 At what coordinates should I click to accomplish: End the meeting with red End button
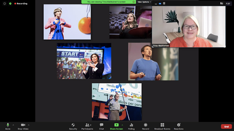pyautogui.click(x=227, y=127)
